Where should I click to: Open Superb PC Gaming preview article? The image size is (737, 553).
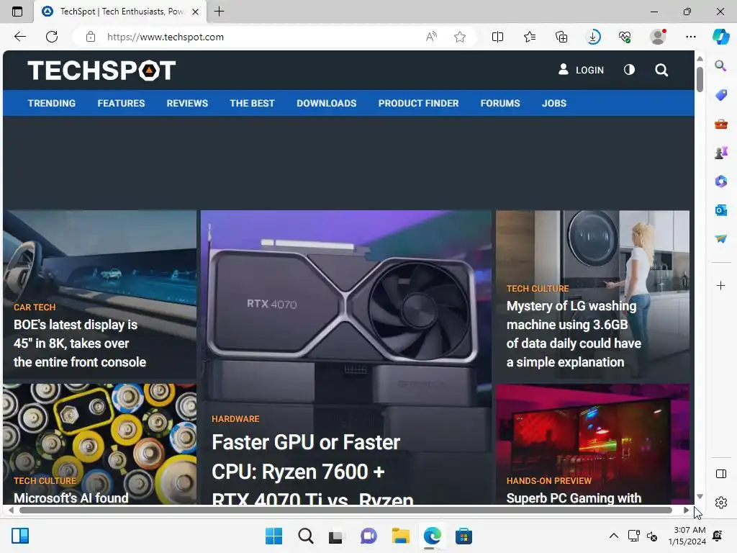(574, 498)
